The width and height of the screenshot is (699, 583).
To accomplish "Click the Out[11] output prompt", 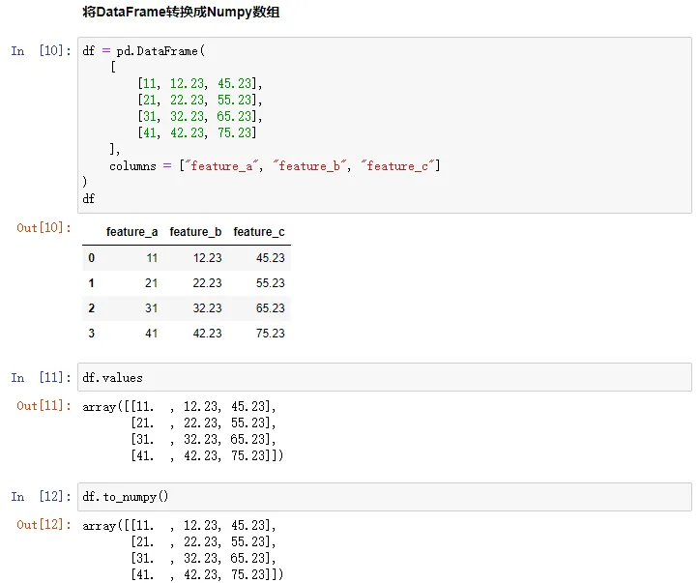I will coord(44,406).
